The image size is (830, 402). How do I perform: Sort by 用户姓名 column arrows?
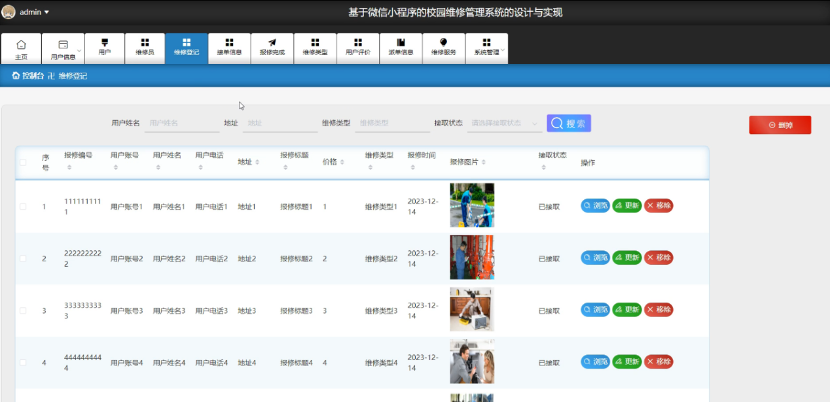[158, 168]
